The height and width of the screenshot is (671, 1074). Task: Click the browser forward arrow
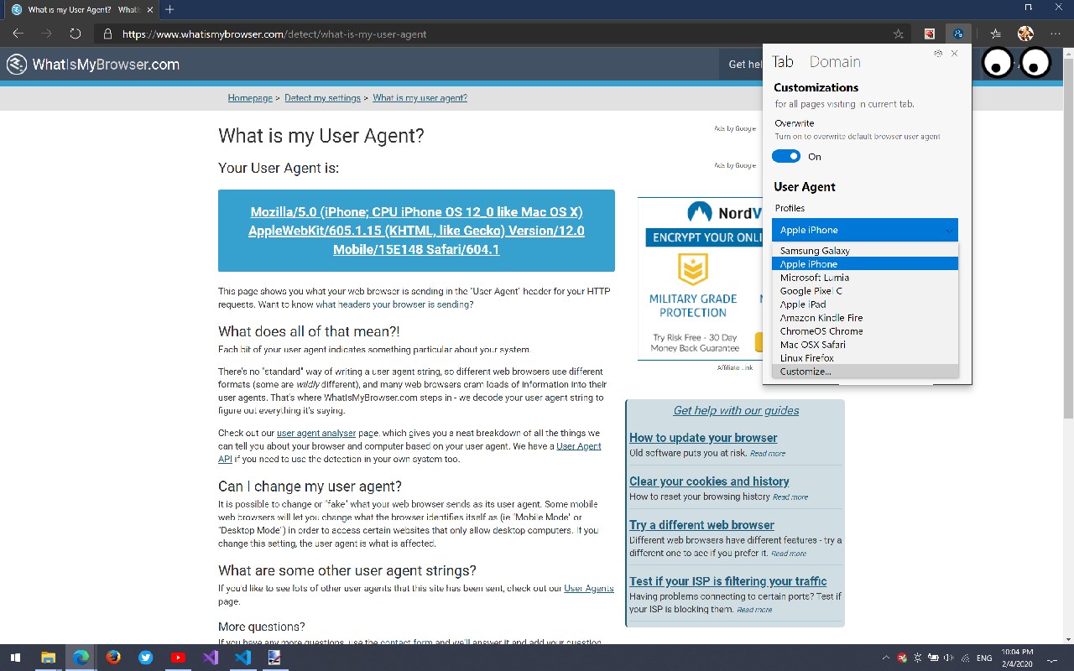pos(46,34)
